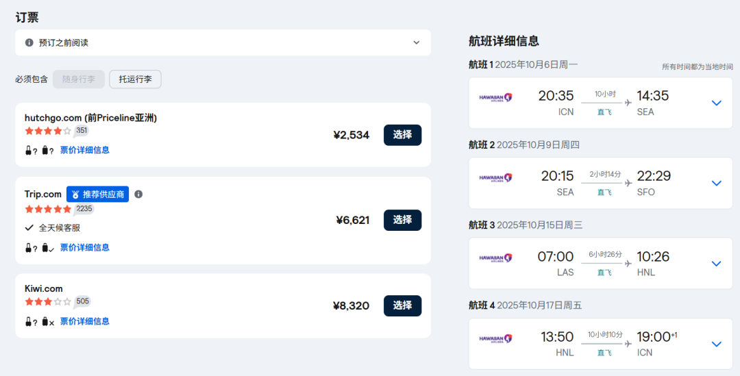Click Kiwi.com review count 505 bubble
Viewport: 740px width, 376px height.
click(x=82, y=301)
